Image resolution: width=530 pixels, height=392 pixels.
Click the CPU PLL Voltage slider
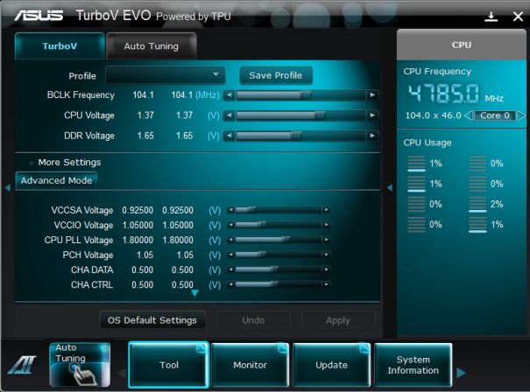(x=279, y=240)
